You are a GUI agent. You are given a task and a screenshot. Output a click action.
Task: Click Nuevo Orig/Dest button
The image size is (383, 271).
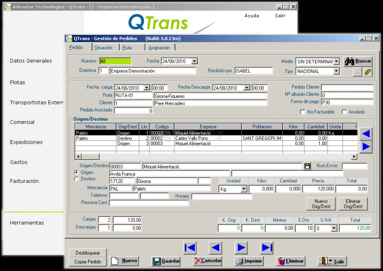click(x=321, y=204)
